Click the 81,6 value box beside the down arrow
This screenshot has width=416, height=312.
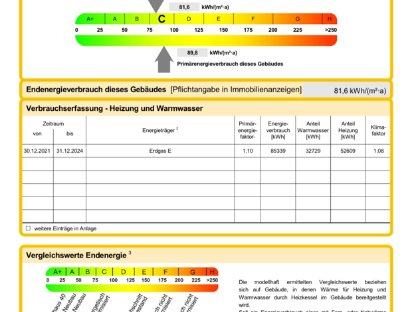tap(184, 7)
